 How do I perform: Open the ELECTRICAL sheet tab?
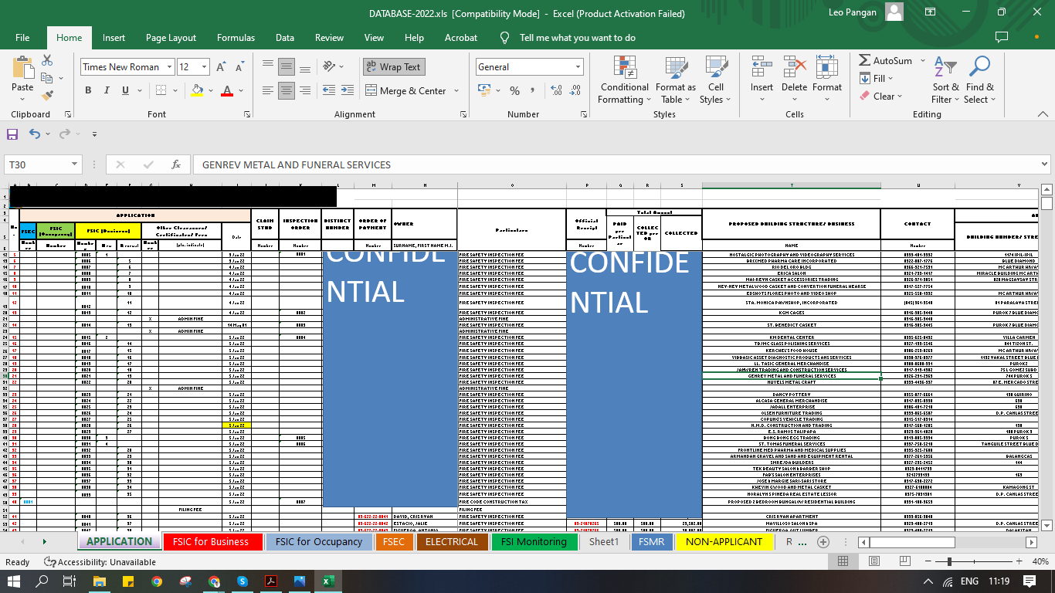452,541
